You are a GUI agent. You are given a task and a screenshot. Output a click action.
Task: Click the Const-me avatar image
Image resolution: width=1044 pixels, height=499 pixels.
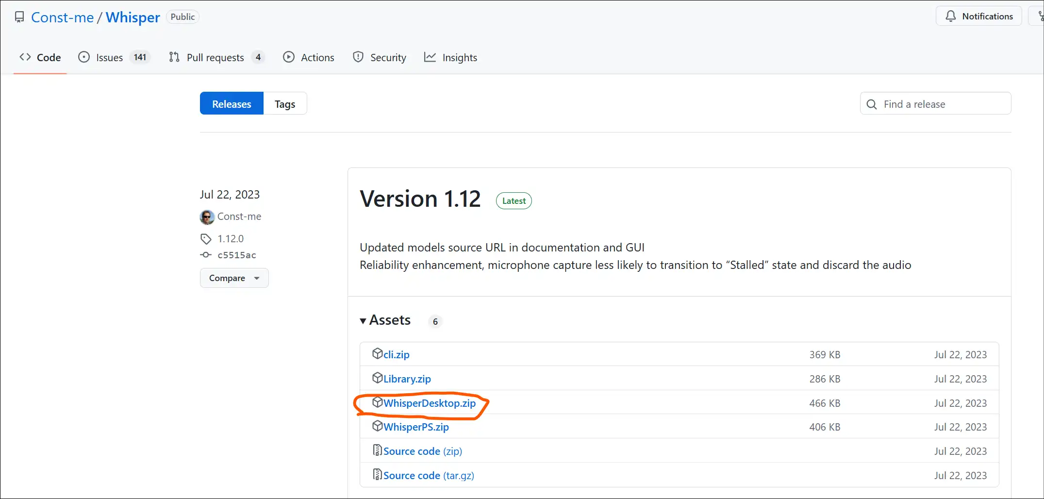(x=207, y=217)
